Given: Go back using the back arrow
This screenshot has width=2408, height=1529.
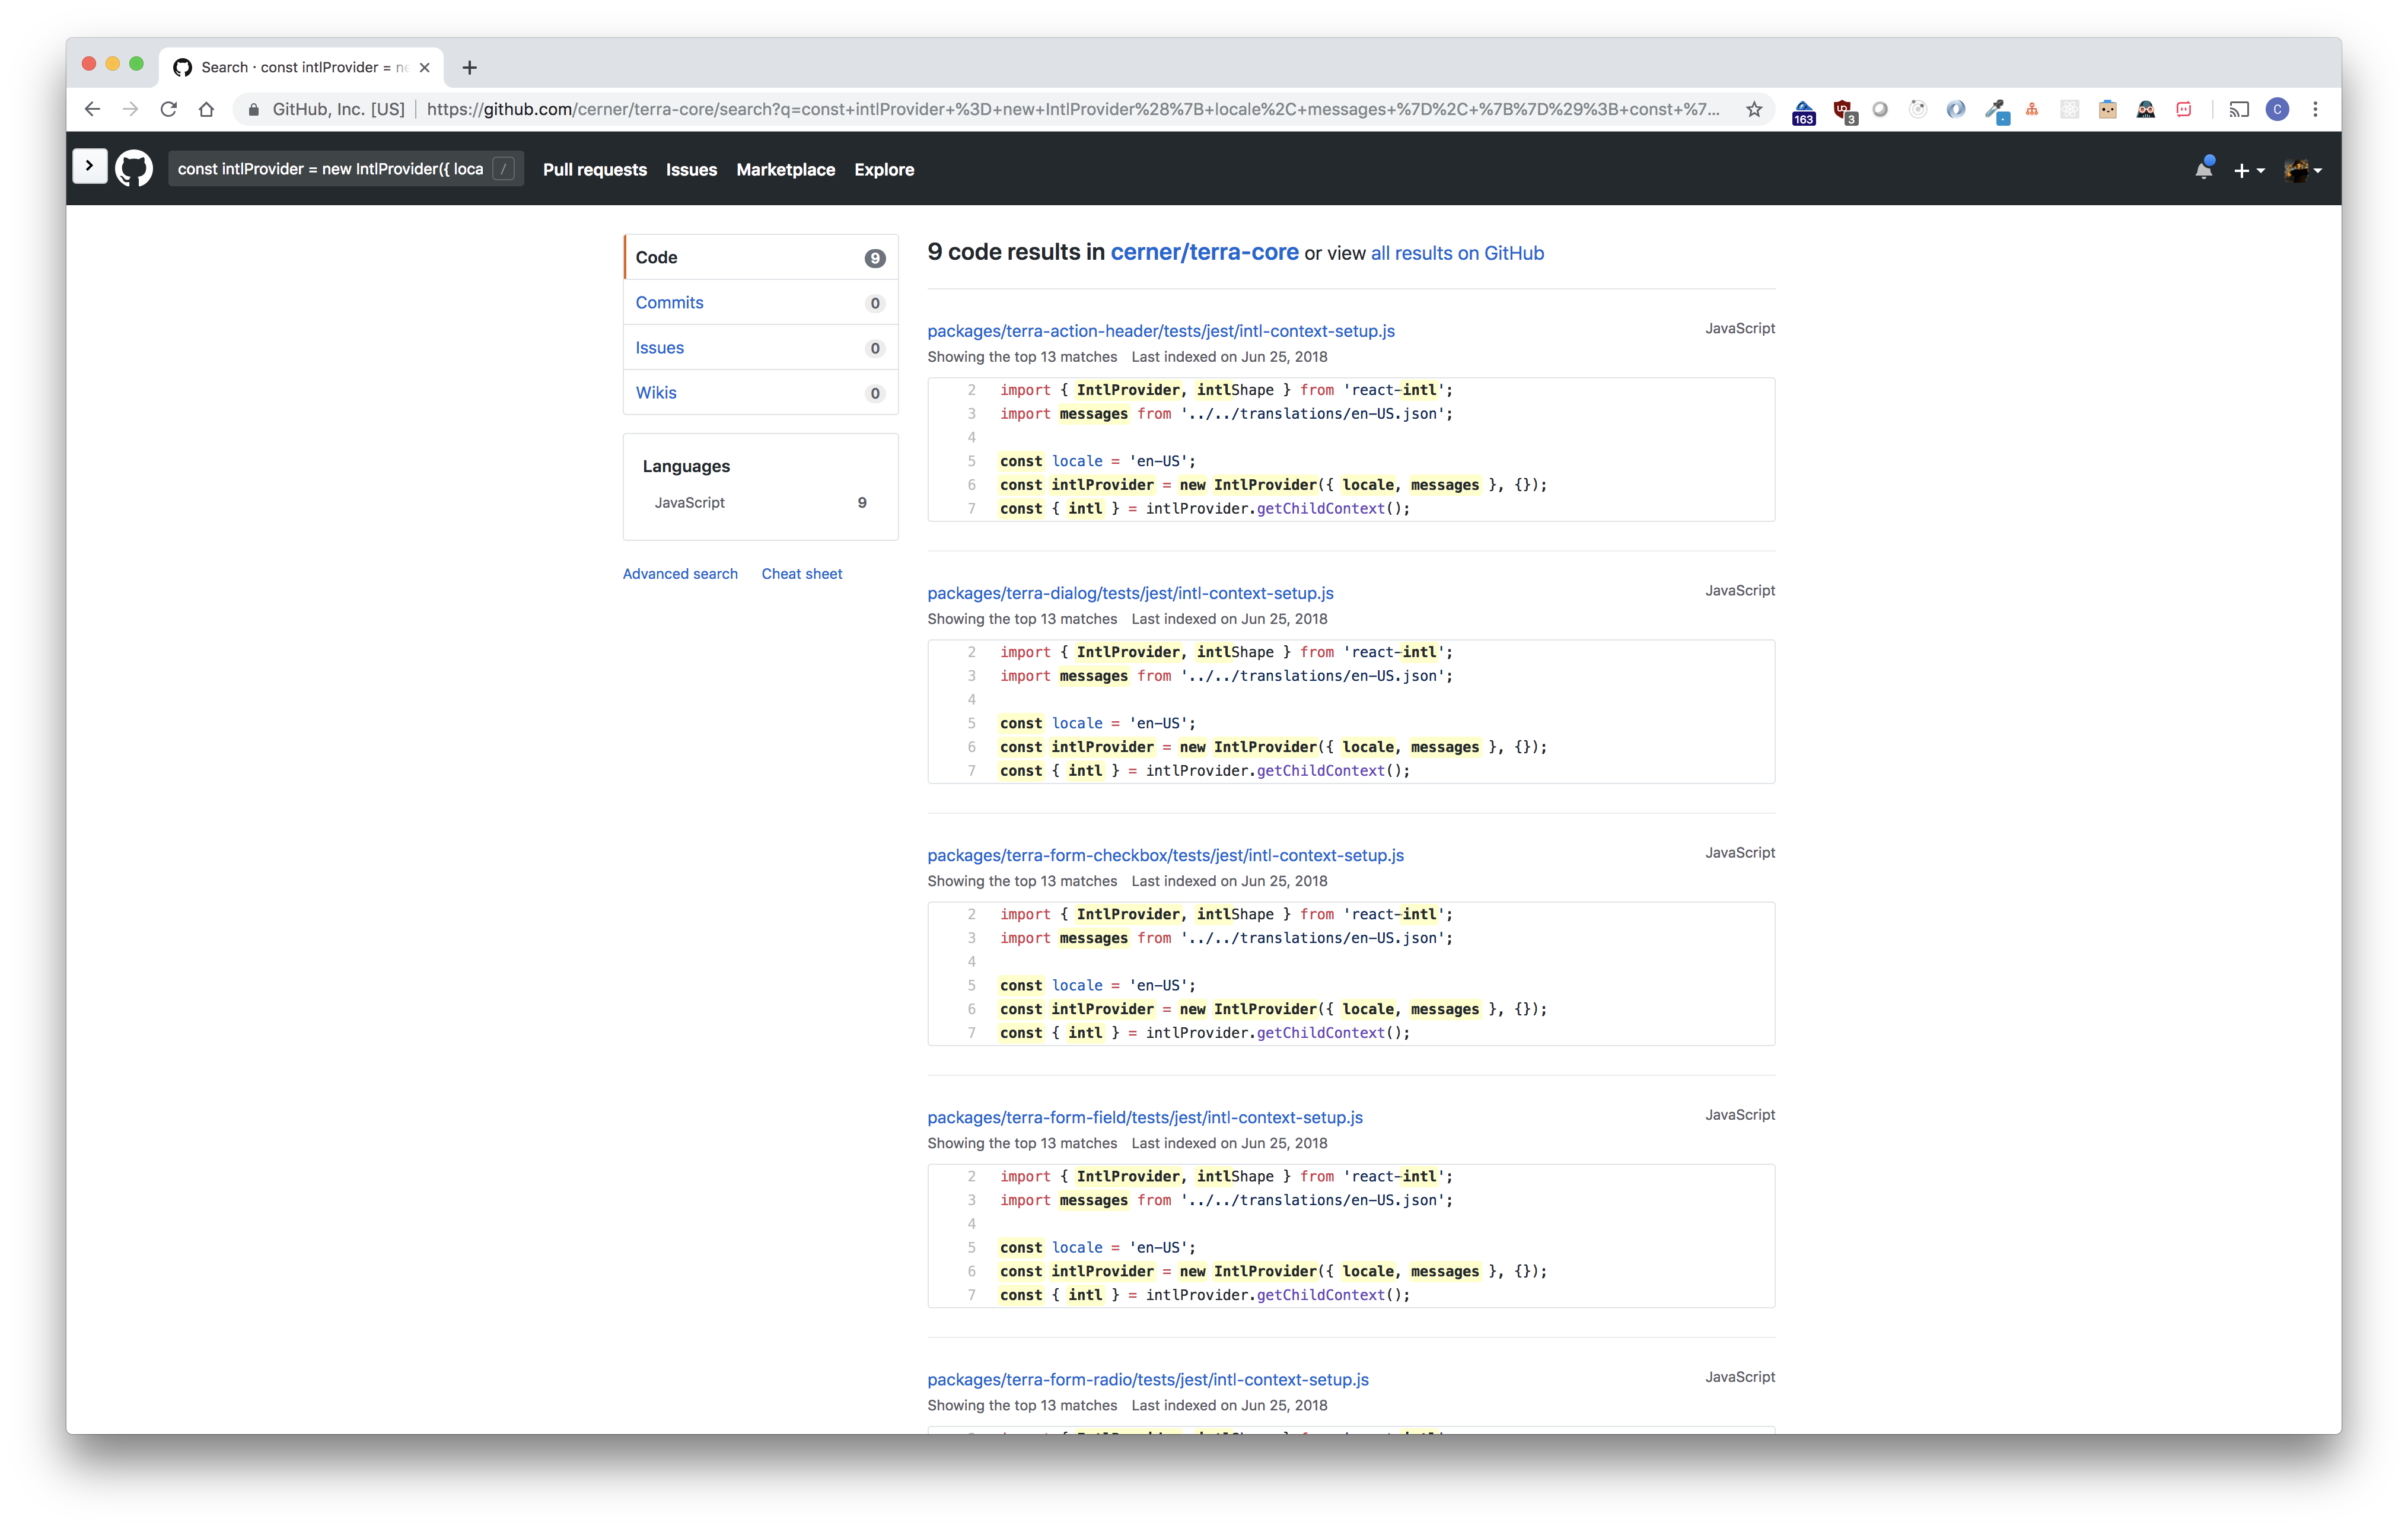Looking at the screenshot, I should click(92, 109).
